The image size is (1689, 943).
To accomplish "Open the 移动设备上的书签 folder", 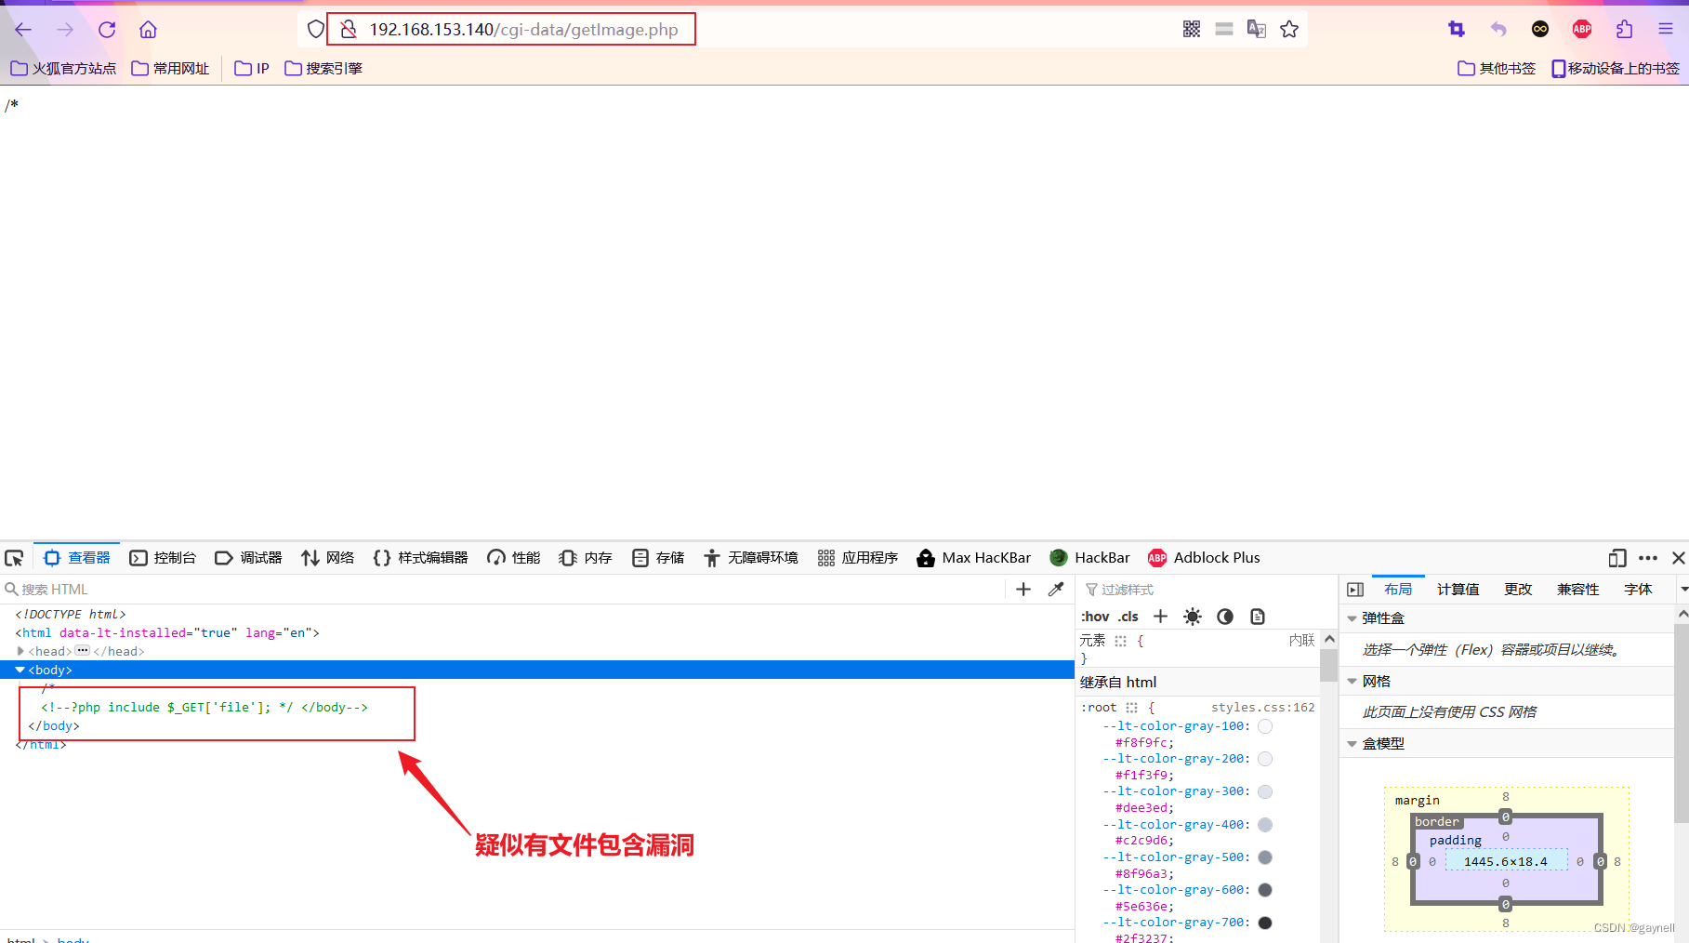I will [x=1616, y=68].
